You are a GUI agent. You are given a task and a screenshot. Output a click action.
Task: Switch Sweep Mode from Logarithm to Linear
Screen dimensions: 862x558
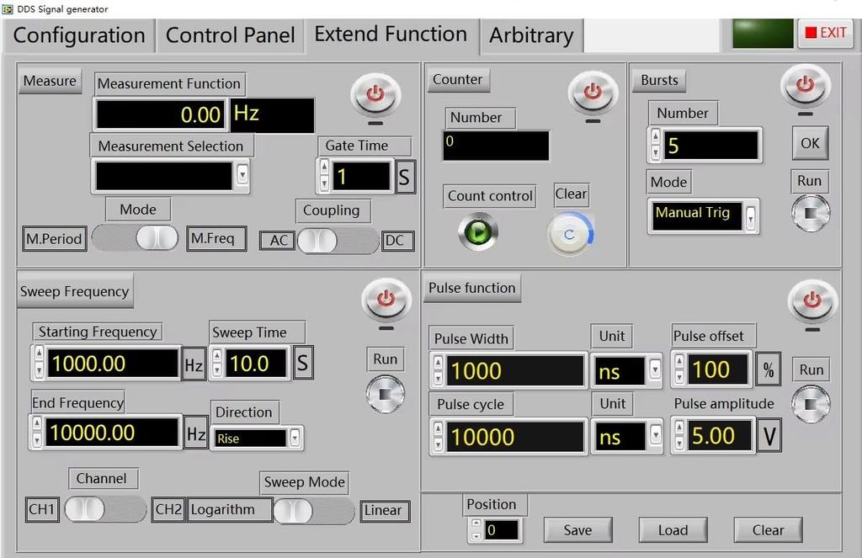313,511
